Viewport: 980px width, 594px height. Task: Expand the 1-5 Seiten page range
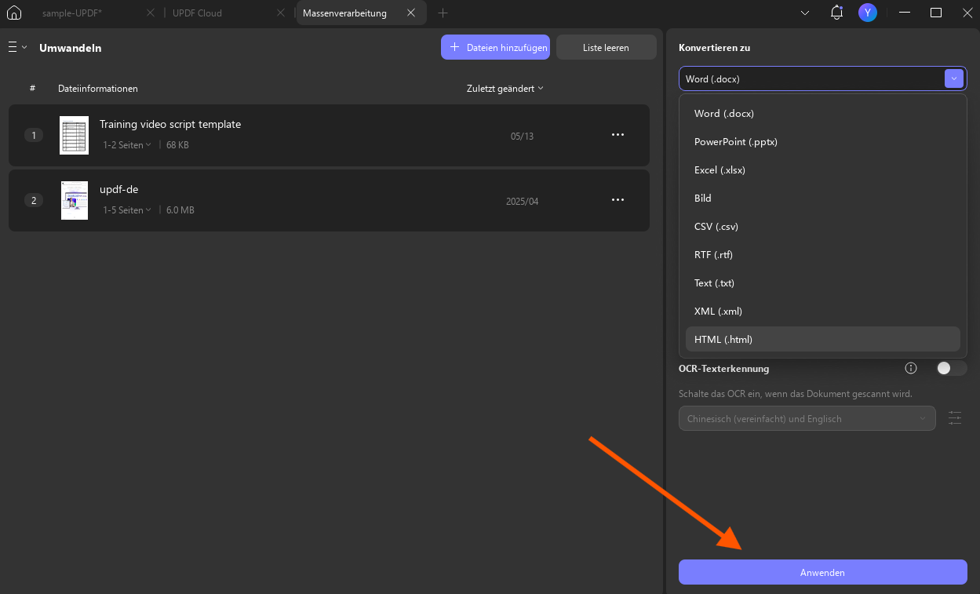coord(127,210)
